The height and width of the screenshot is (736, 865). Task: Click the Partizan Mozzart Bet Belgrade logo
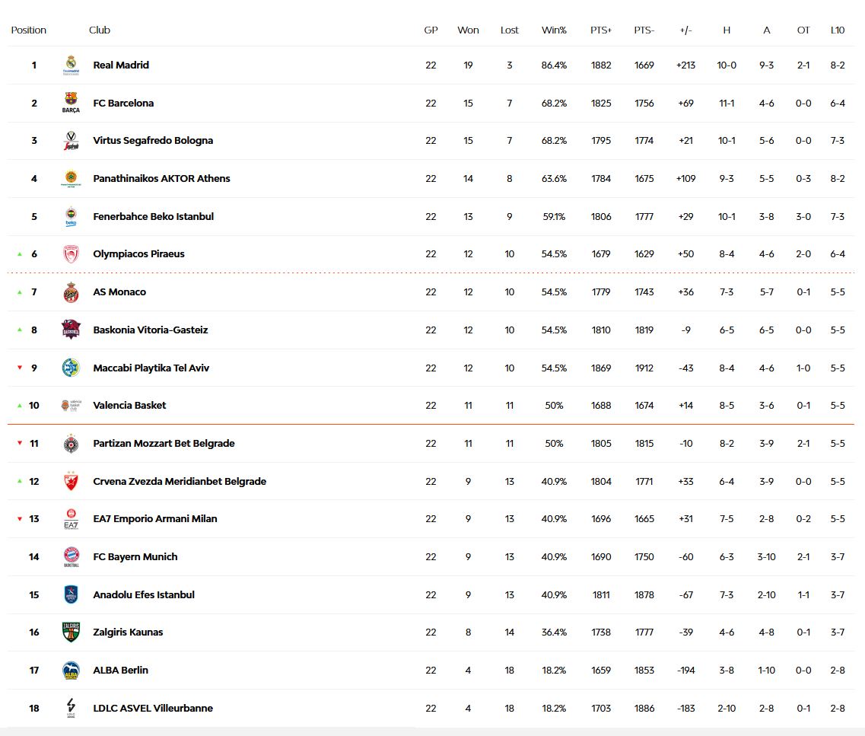pyautogui.click(x=71, y=444)
